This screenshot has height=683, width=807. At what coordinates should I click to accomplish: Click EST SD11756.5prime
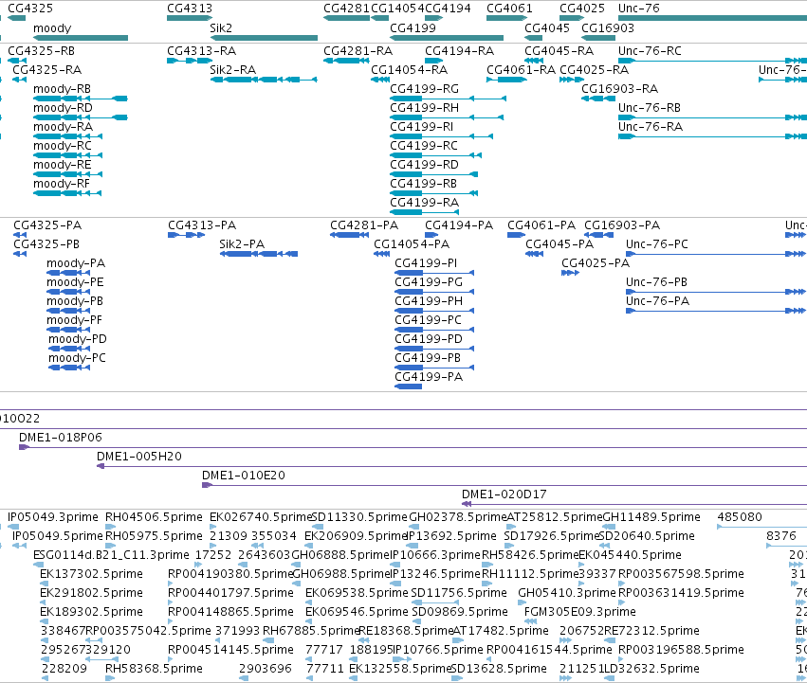point(435,602)
